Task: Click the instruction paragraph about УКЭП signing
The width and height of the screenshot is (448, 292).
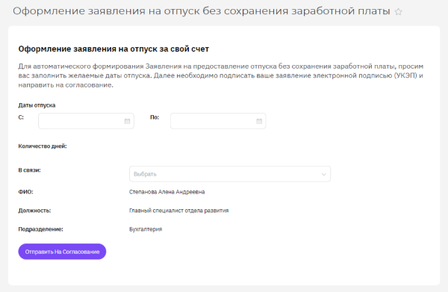Action: point(220,75)
